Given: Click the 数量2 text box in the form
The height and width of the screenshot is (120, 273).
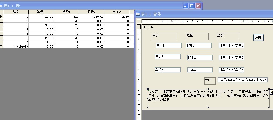Looking at the screenshot, I should point(200,57).
